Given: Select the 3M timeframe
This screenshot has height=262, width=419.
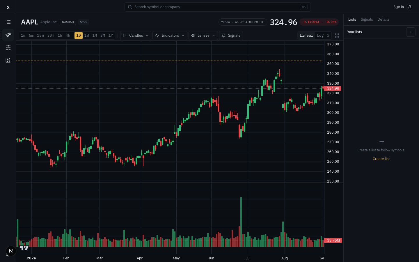Looking at the screenshot, I should click(x=103, y=36).
